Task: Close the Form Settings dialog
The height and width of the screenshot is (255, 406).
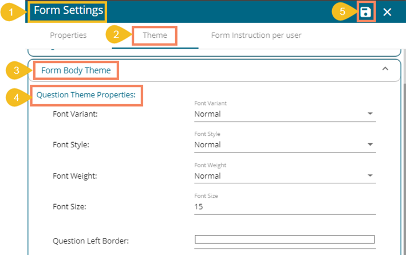Action: click(388, 12)
